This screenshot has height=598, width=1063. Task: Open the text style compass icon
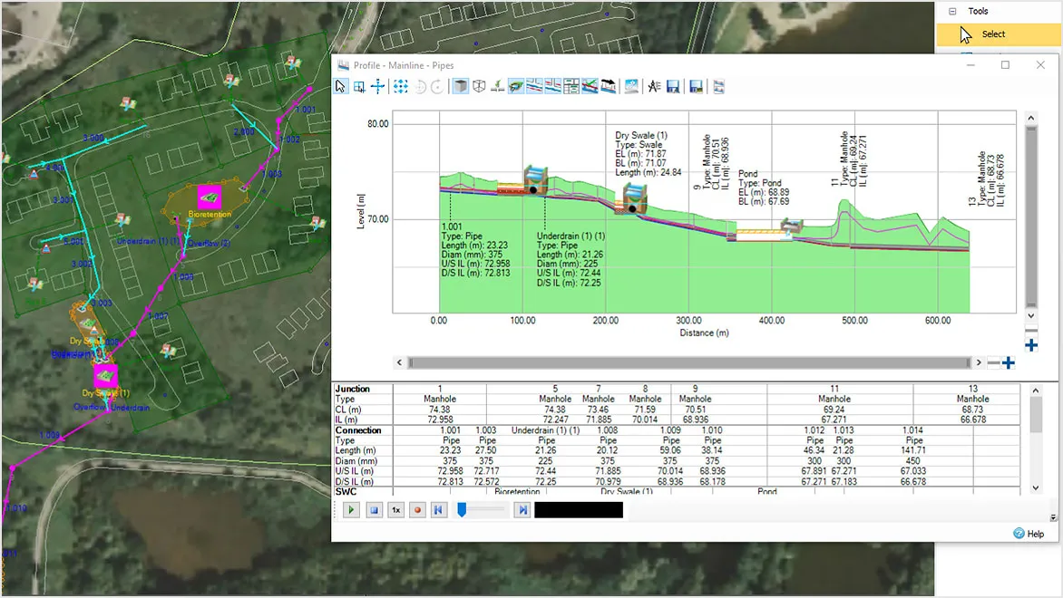pos(654,87)
